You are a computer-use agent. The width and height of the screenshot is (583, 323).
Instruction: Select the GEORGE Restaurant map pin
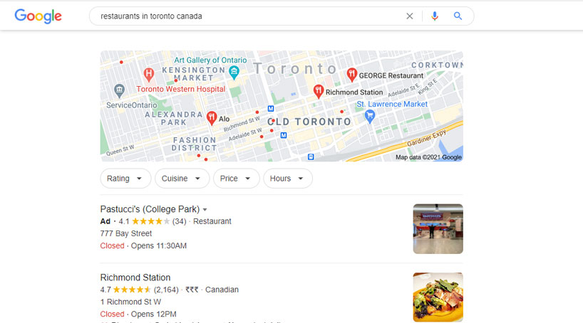coord(352,75)
